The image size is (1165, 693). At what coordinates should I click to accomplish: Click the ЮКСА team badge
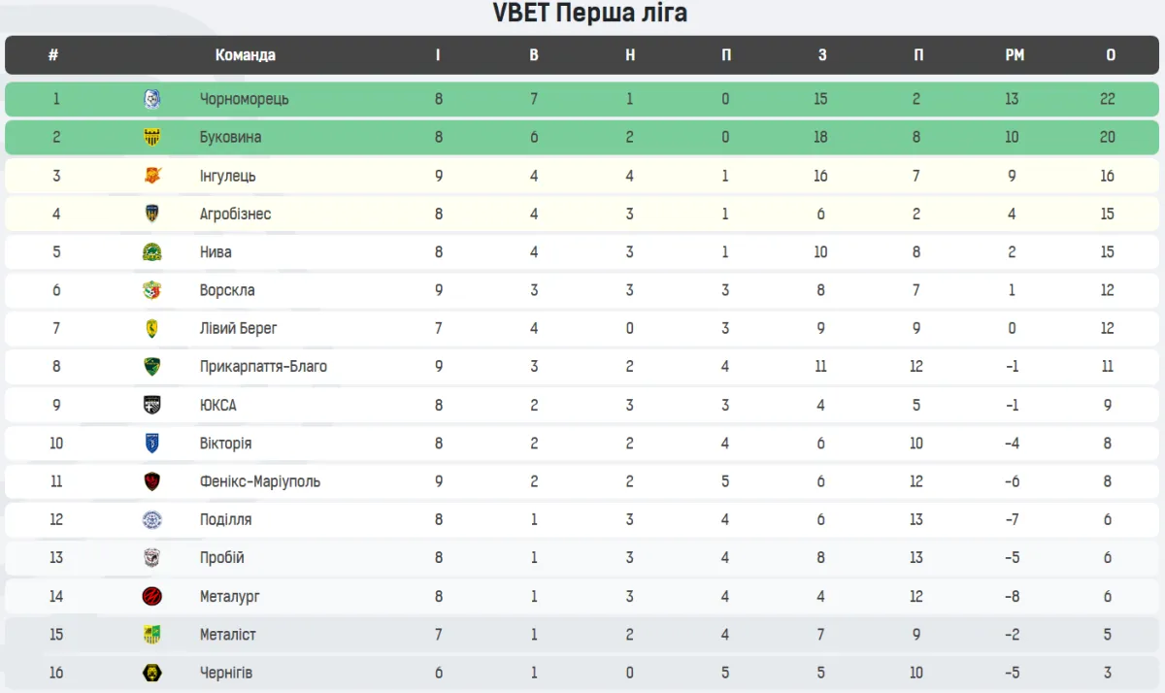coord(152,405)
